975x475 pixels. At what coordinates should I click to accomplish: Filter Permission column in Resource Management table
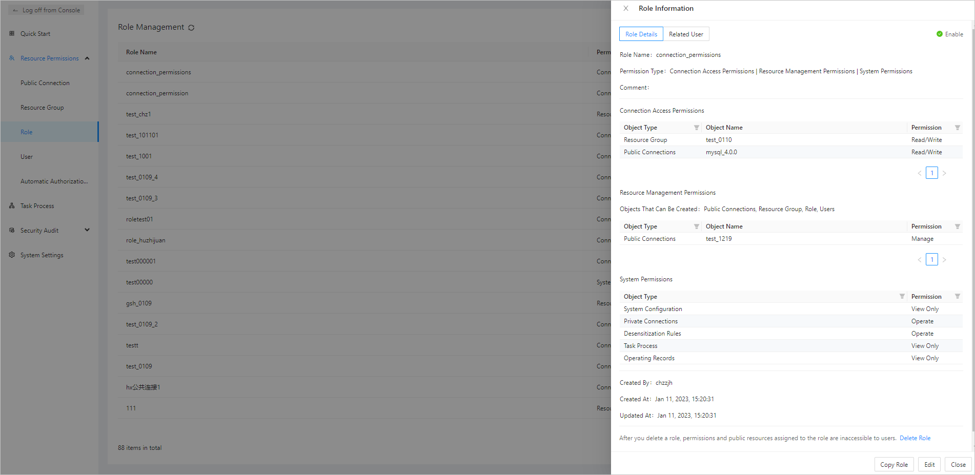point(957,226)
